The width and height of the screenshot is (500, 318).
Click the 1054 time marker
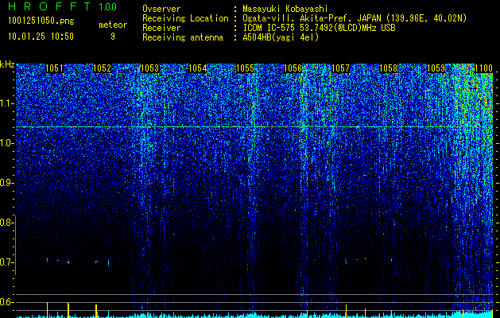(197, 68)
